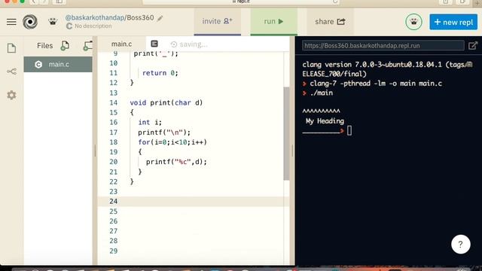Add a new file icon

pyautogui.click(x=65, y=45)
